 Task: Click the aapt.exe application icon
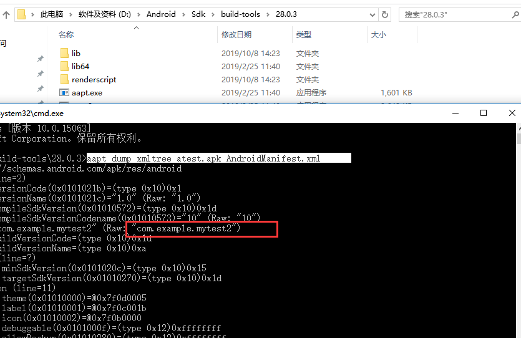[x=64, y=93]
